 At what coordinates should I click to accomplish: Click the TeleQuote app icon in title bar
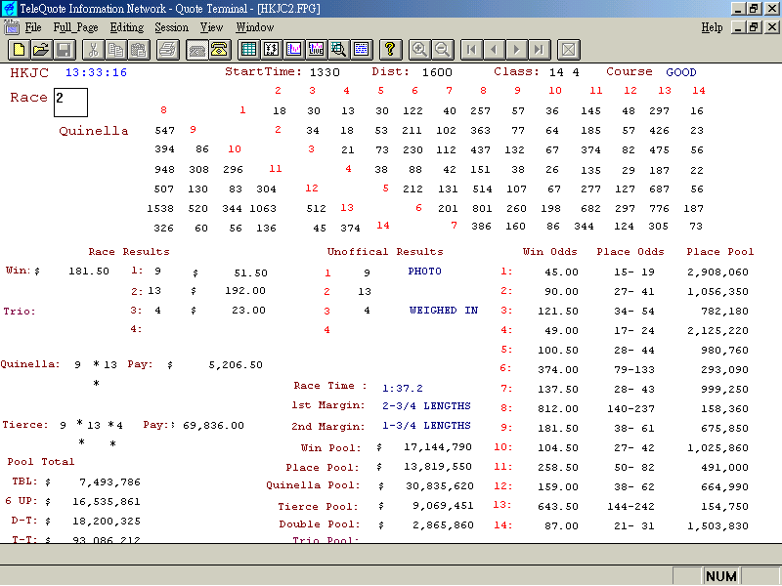pyautogui.click(x=9, y=9)
